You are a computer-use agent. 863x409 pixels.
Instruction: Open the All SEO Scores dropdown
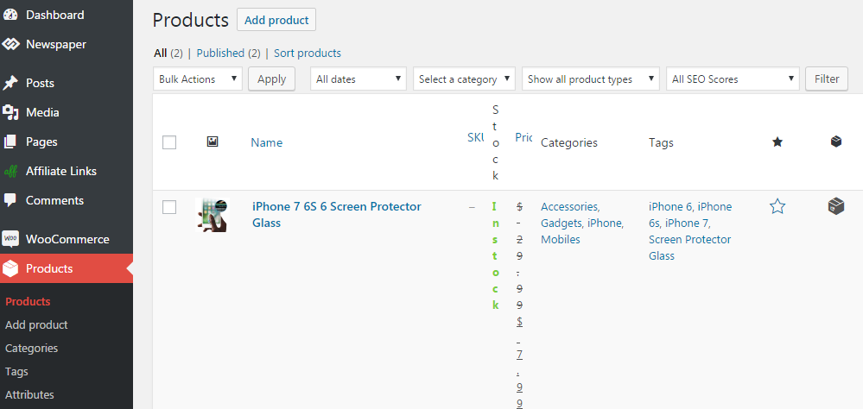733,79
